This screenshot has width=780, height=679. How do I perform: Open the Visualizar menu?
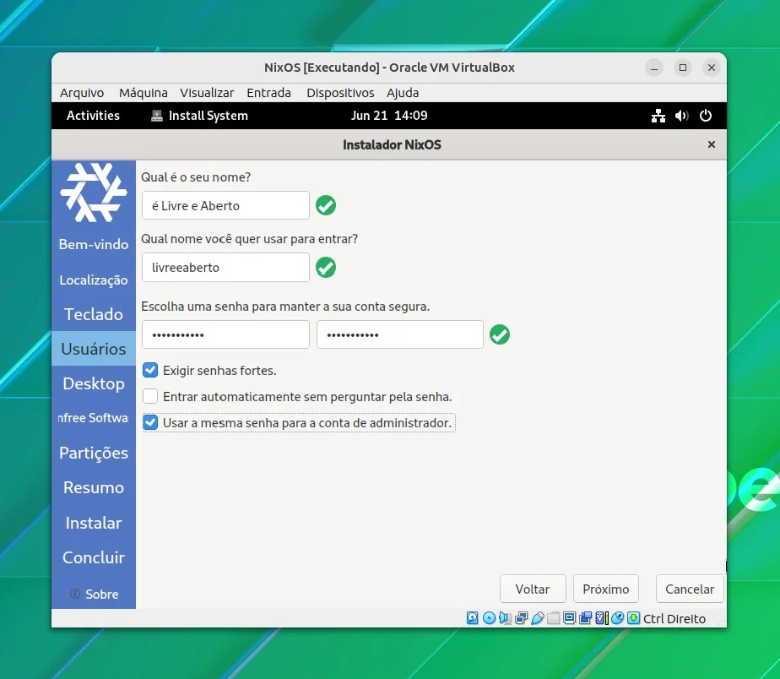[x=207, y=93]
